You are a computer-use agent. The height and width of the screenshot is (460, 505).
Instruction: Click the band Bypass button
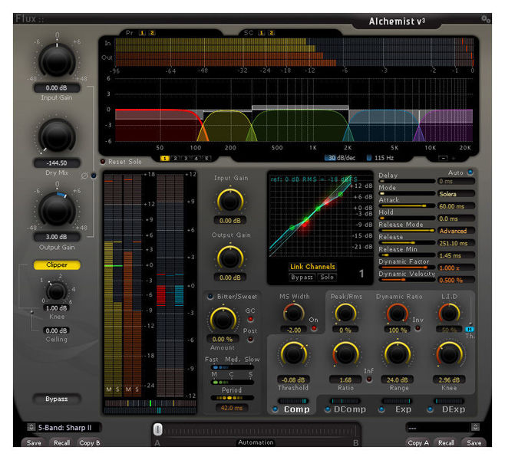[302, 277]
